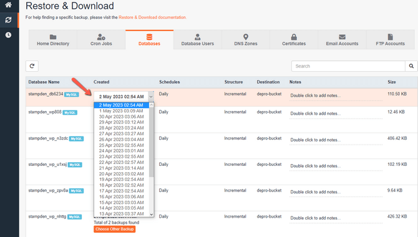This screenshot has width=418, height=237.
Task: Choose the 1 May 2023 03:09 AM backup
Action: pyautogui.click(x=121, y=110)
